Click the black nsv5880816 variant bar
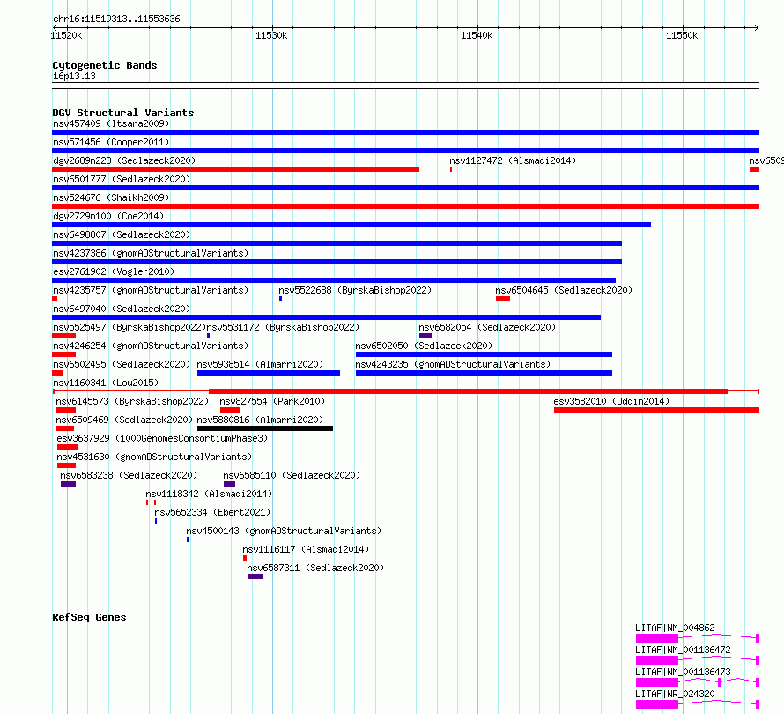The height and width of the screenshot is (714, 784). click(x=265, y=428)
